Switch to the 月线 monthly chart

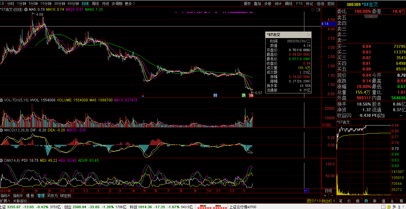point(106,4)
